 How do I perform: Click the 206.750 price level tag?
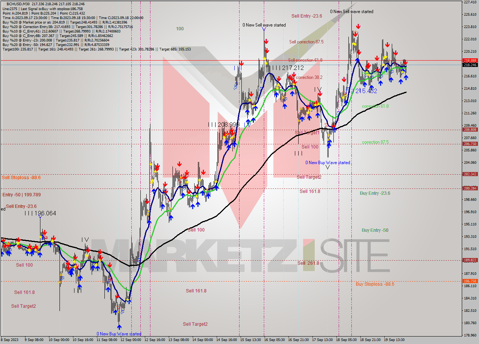point(470,144)
